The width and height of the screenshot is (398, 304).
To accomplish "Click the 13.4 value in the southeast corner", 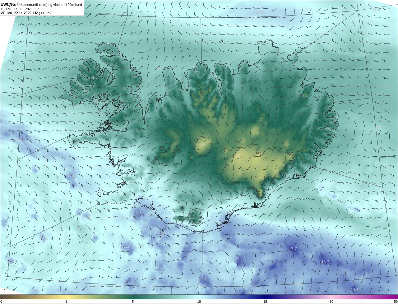I will tap(354, 290).
